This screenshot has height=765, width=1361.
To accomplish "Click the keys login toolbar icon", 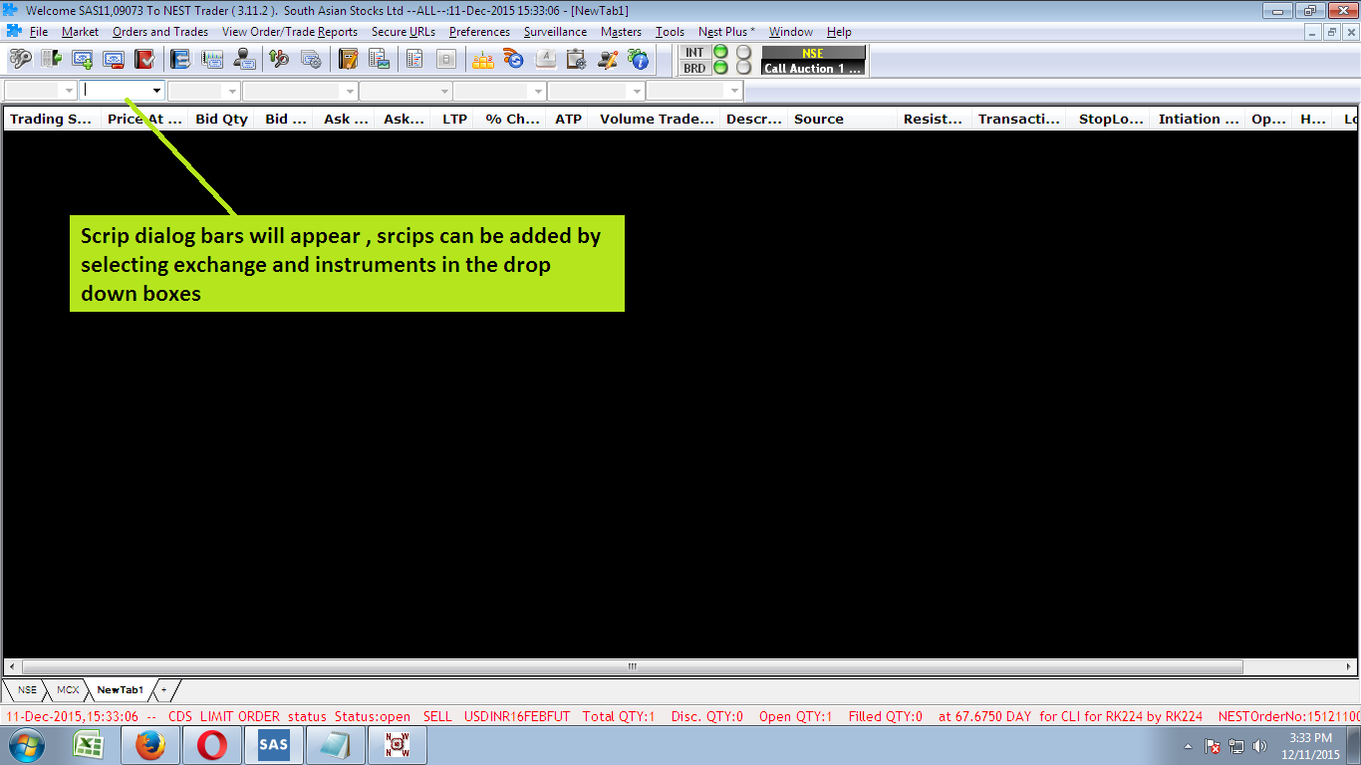I will coord(20,60).
